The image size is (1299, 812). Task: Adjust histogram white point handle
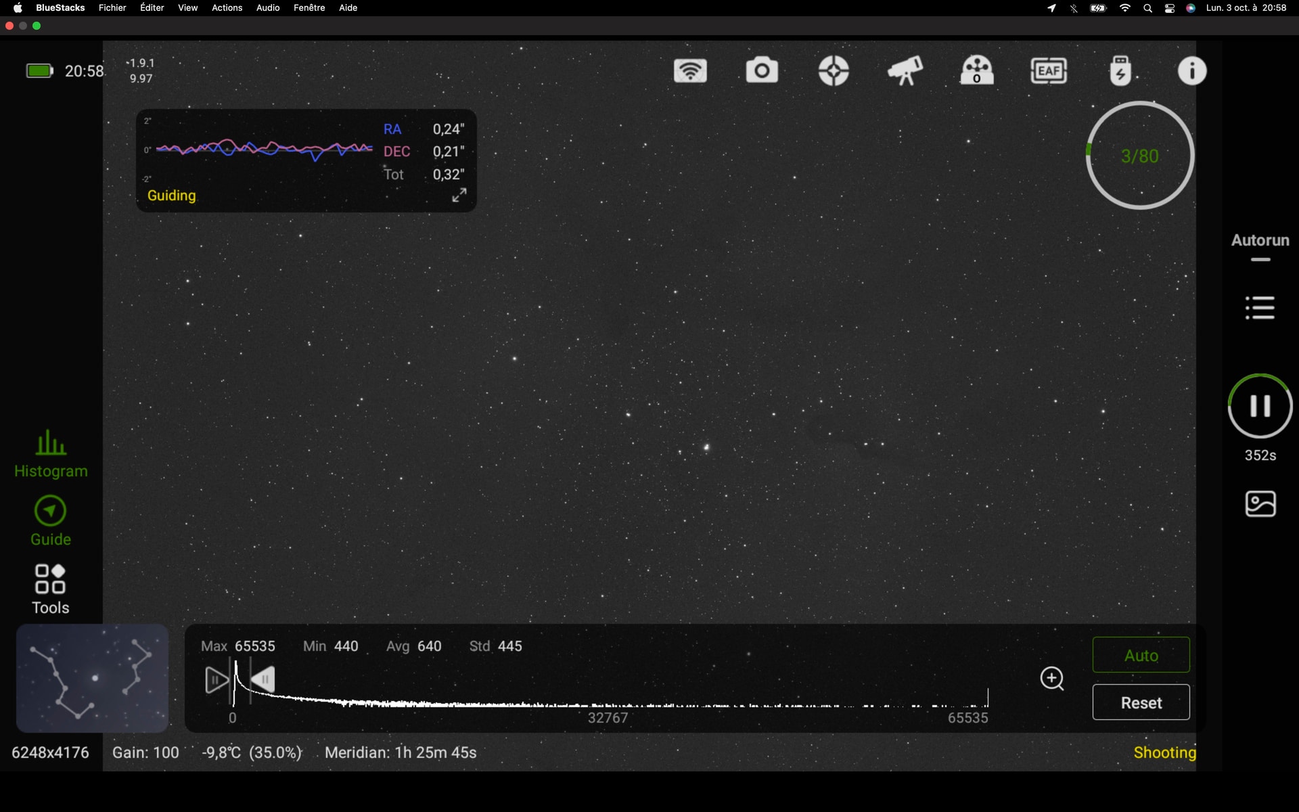point(263,679)
